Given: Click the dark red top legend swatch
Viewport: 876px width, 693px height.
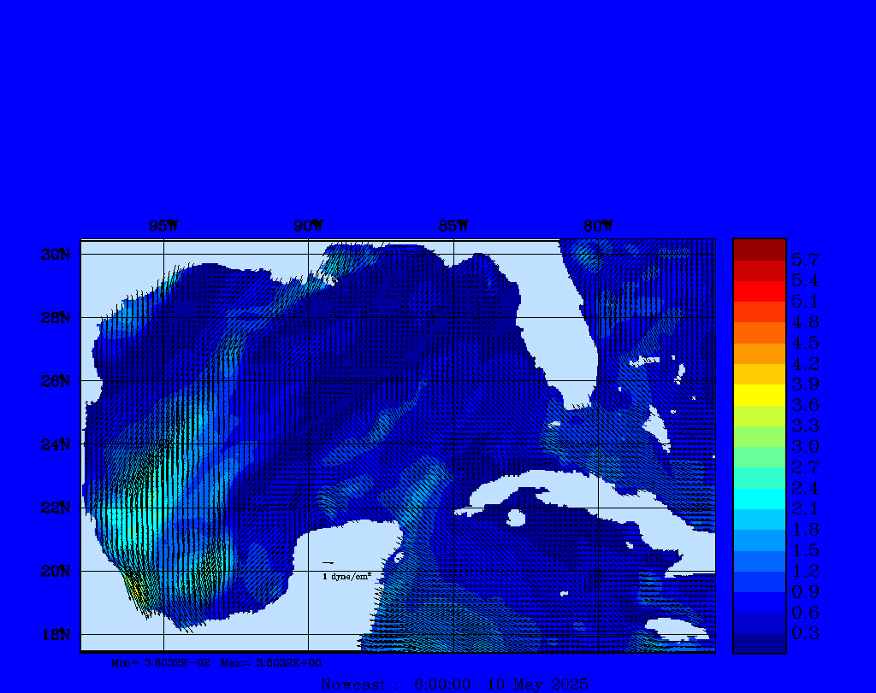Looking at the screenshot, I should tap(759, 250).
